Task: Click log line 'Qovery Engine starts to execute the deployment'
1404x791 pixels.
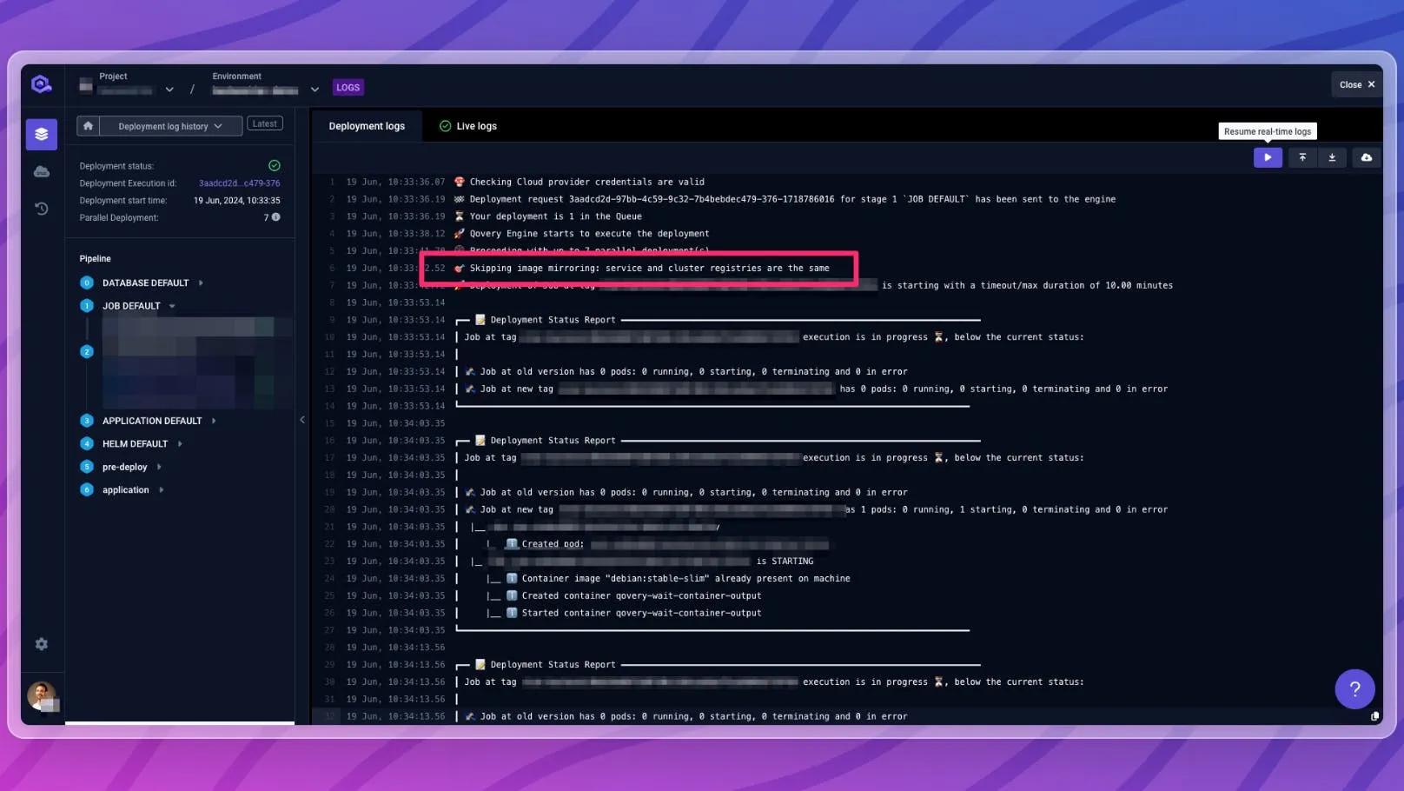Action: (x=589, y=234)
